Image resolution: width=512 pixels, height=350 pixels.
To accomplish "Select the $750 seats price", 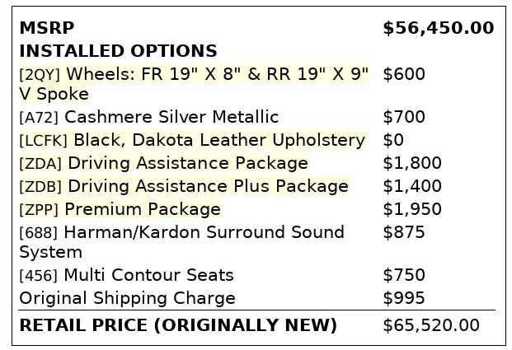I will pos(404,276).
